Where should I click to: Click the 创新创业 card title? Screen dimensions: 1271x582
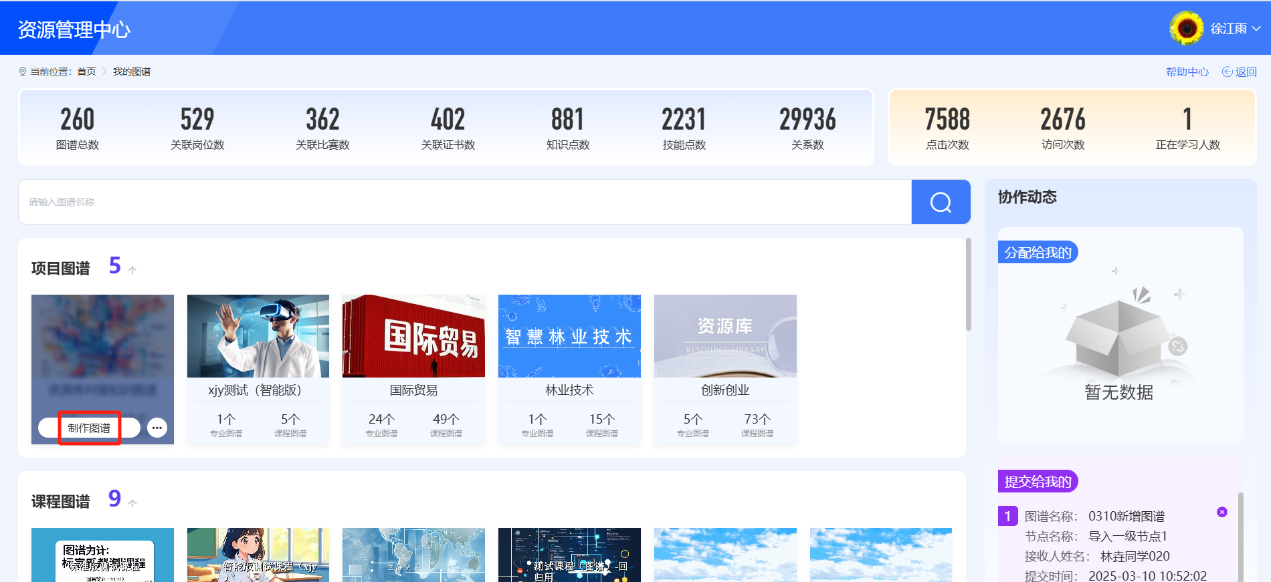pyautogui.click(x=725, y=390)
